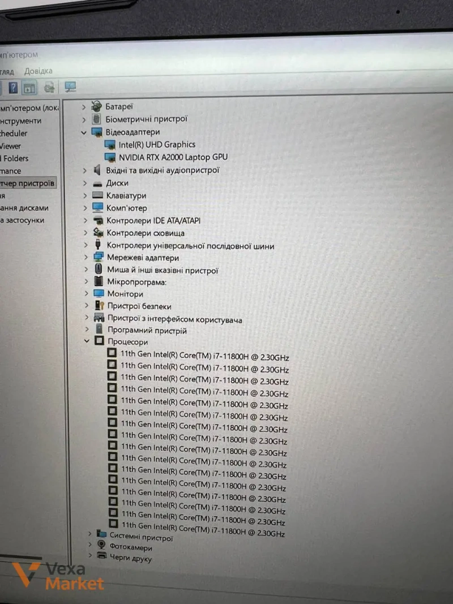453x604 pixels.
Task: Open disk management item in left pane
Action: coord(24,208)
